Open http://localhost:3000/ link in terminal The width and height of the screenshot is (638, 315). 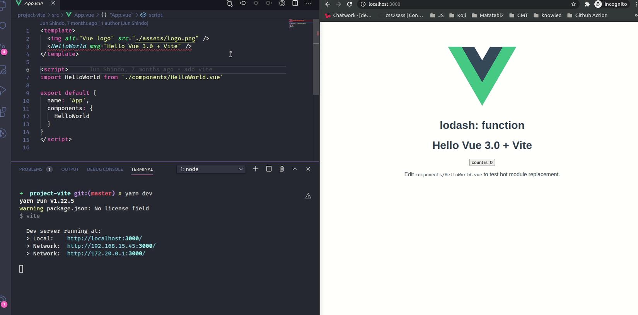[104, 238]
